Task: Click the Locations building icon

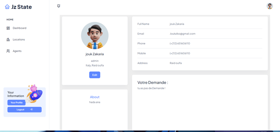Action: (8, 39)
